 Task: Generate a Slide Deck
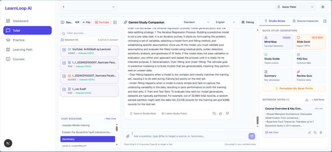311,42
